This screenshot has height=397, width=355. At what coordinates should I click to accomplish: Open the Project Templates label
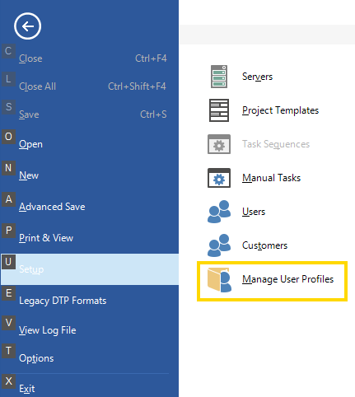tap(280, 110)
